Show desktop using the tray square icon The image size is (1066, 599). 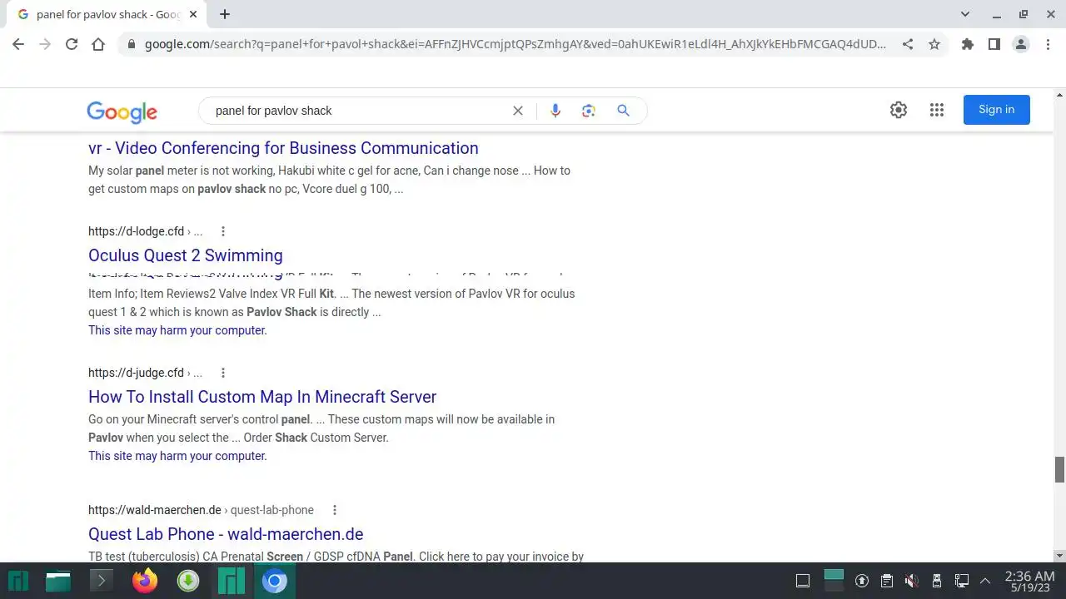[803, 581]
